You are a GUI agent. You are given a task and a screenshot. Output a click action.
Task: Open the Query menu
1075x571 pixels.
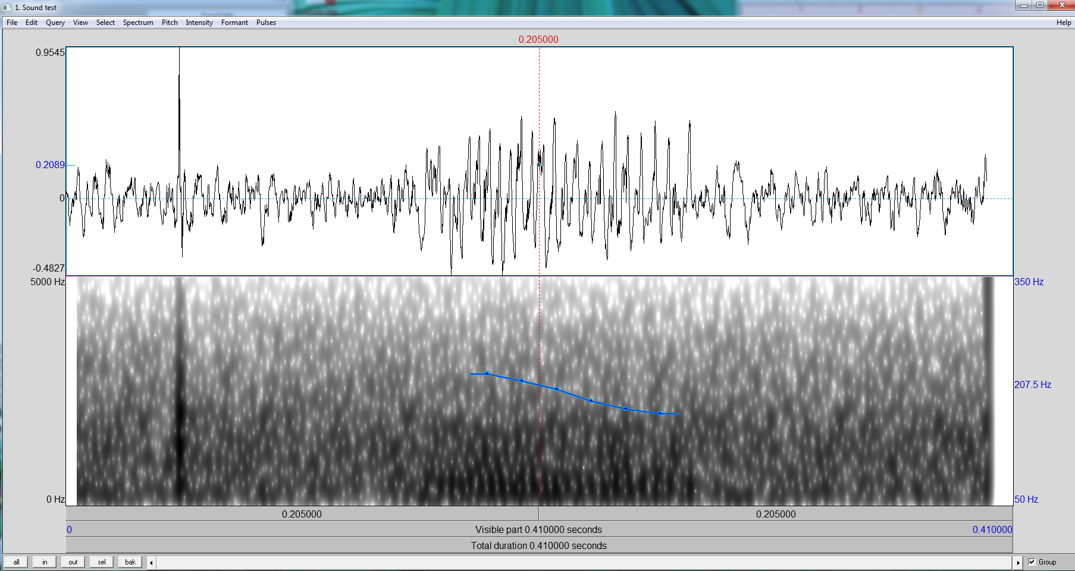tap(55, 23)
